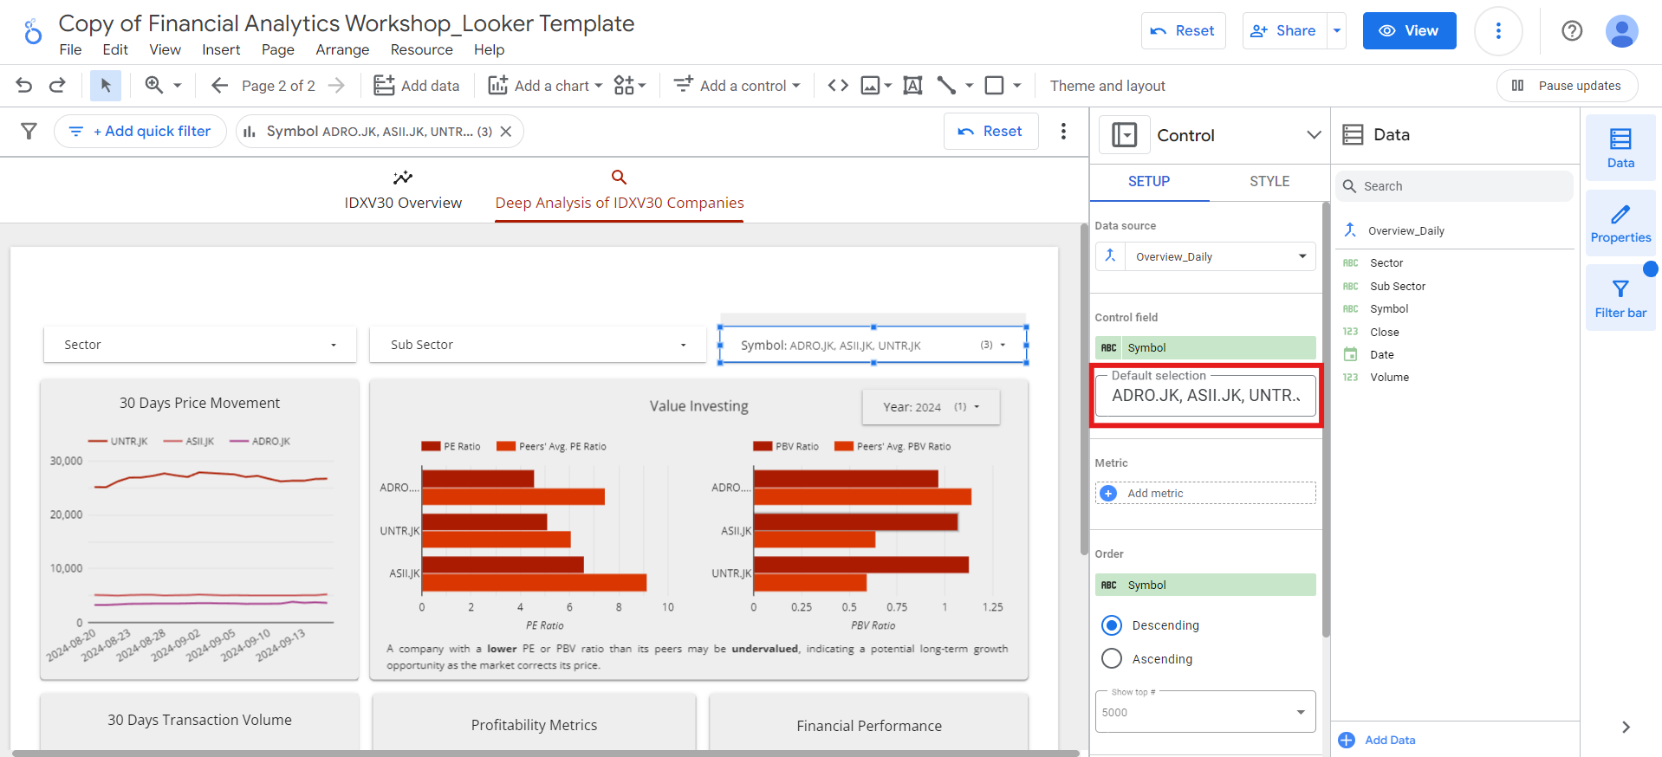Click Add data in toolbar
The height and width of the screenshot is (757, 1662).
(417, 85)
